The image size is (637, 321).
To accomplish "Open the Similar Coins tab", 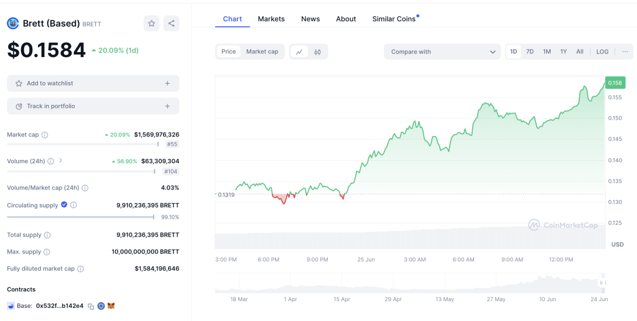I will pos(394,19).
